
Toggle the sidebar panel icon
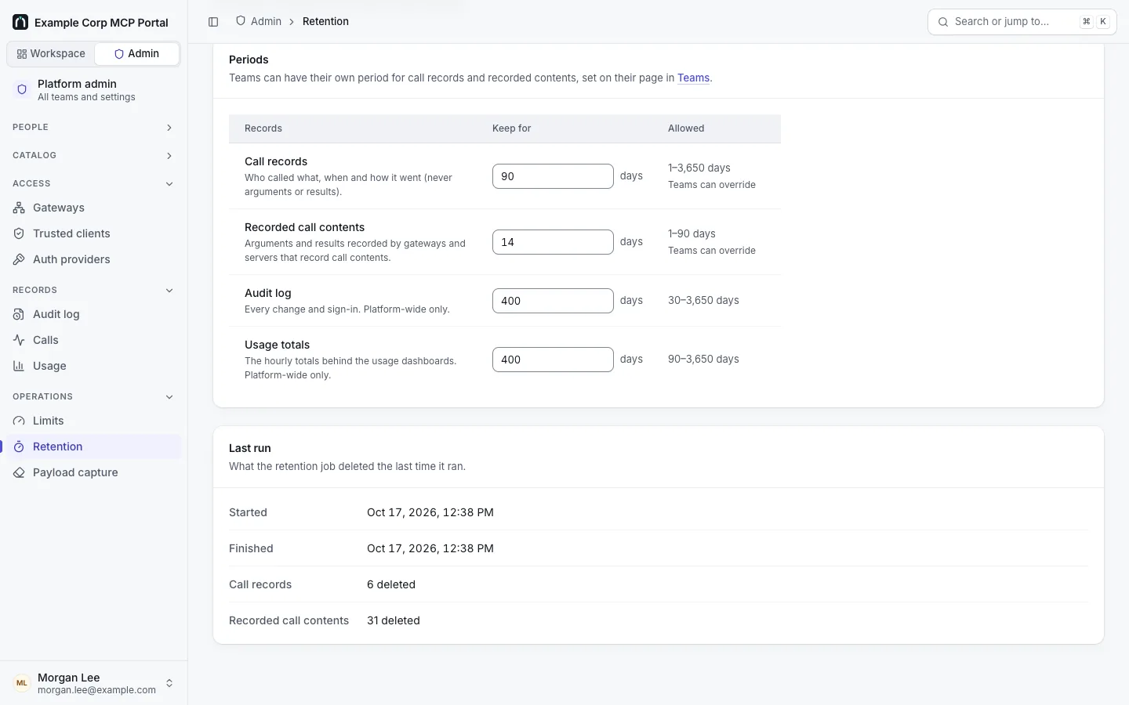(213, 22)
